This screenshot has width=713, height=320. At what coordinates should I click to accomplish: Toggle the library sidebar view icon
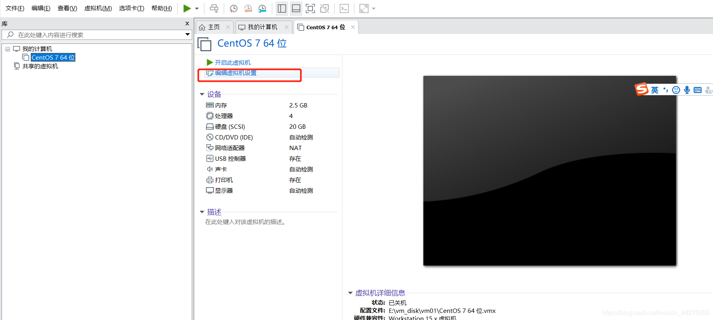[282, 8]
